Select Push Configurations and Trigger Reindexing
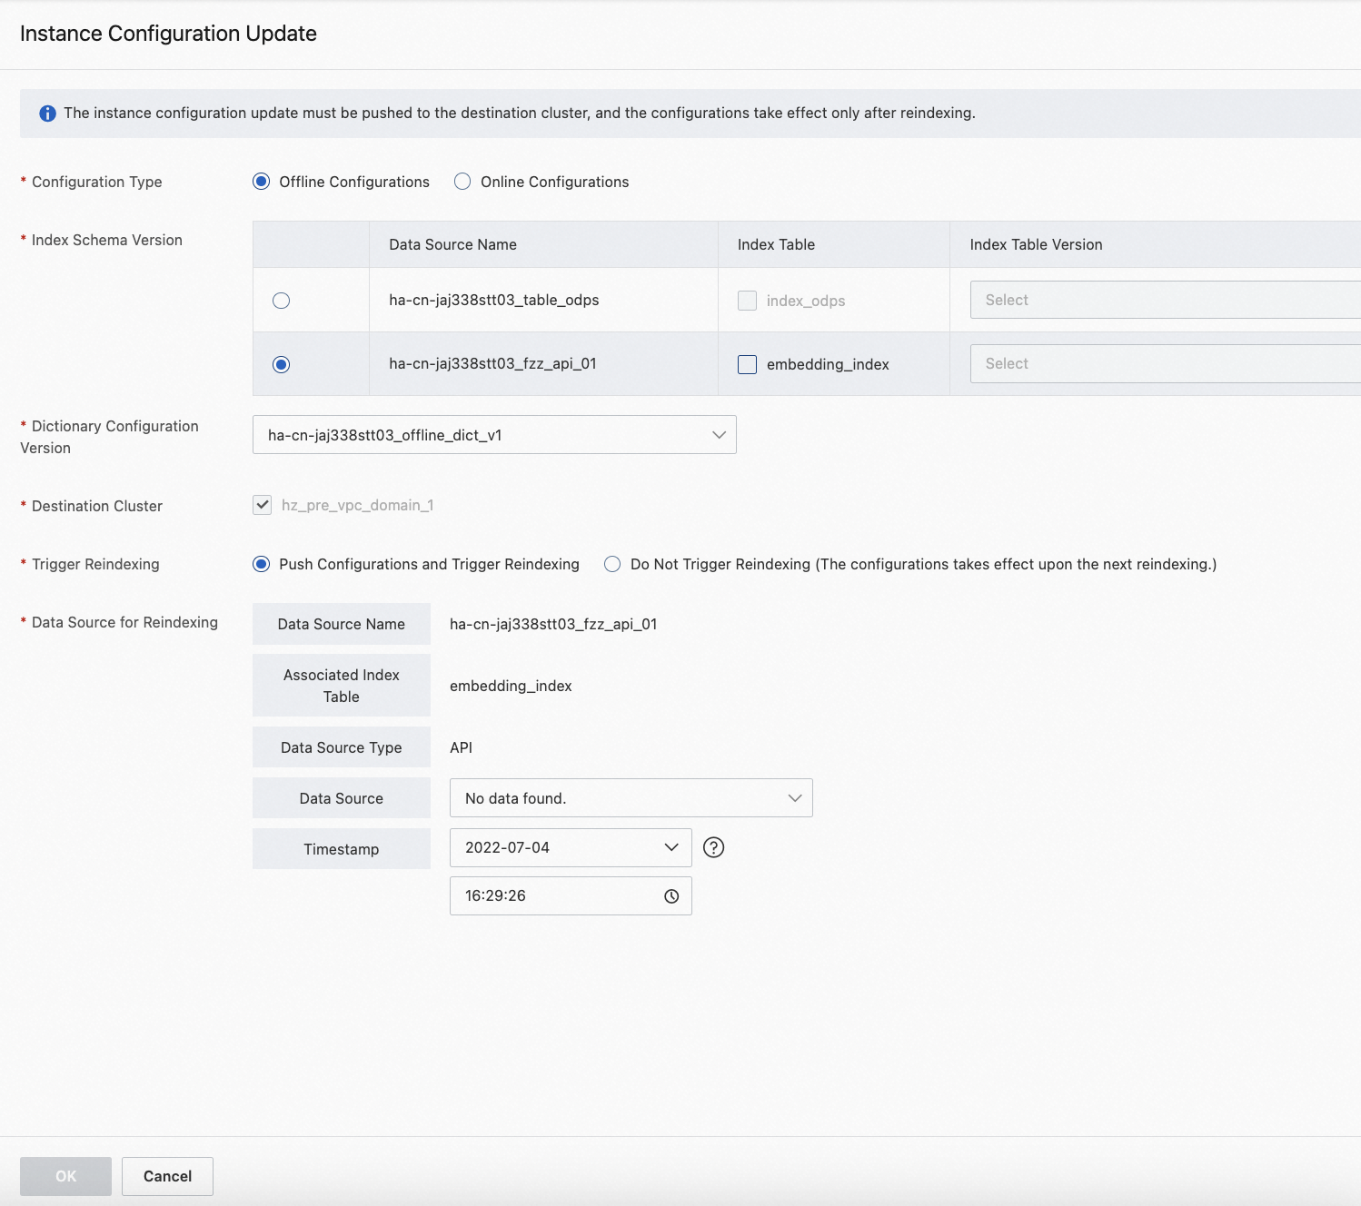This screenshot has height=1206, width=1361. pyautogui.click(x=262, y=564)
